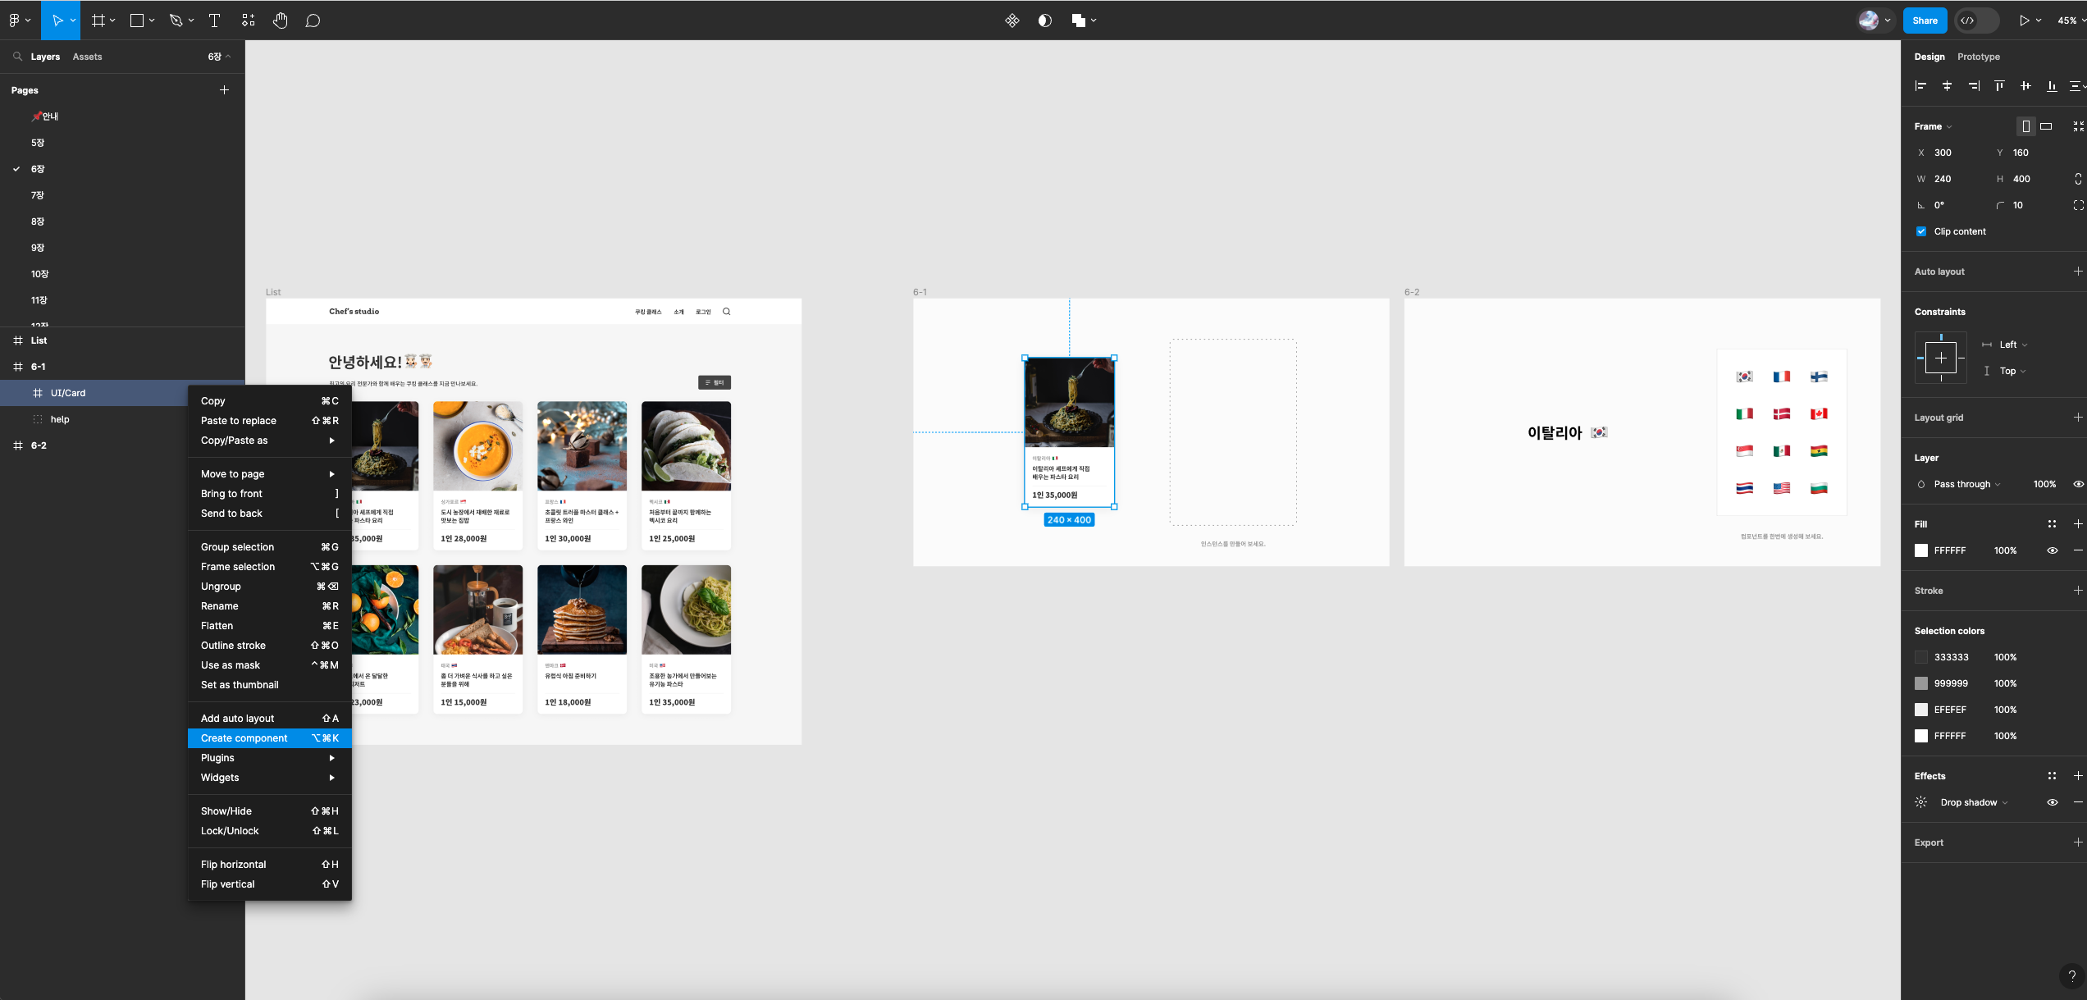Viewport: 2087px width, 1000px height.
Task: Uncheck the Clip content checkbox
Action: pyautogui.click(x=1920, y=231)
